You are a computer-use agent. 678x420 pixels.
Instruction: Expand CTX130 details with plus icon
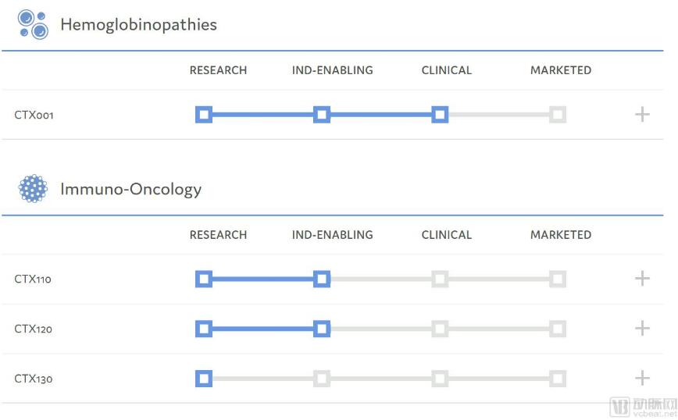click(642, 378)
